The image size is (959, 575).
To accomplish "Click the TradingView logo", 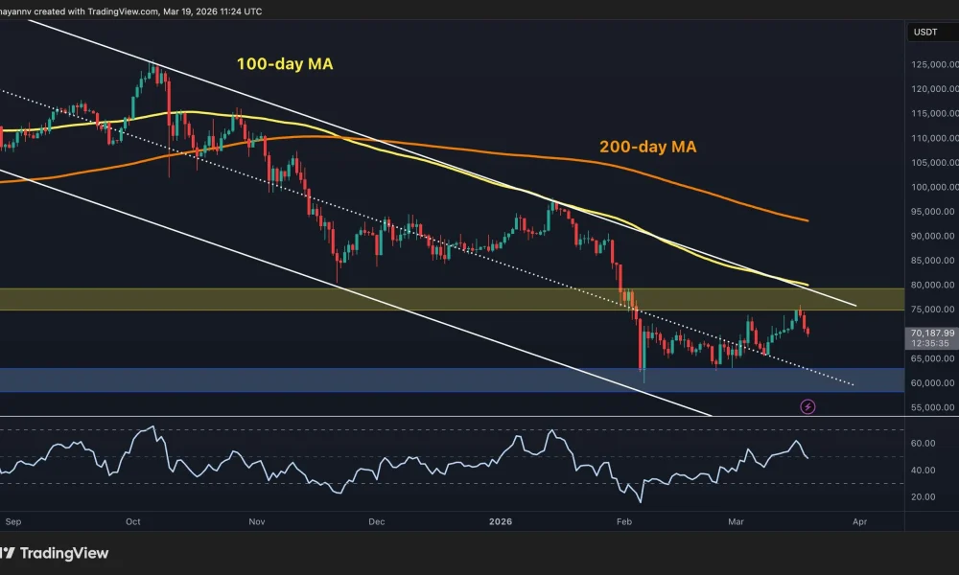I will coord(65,553).
